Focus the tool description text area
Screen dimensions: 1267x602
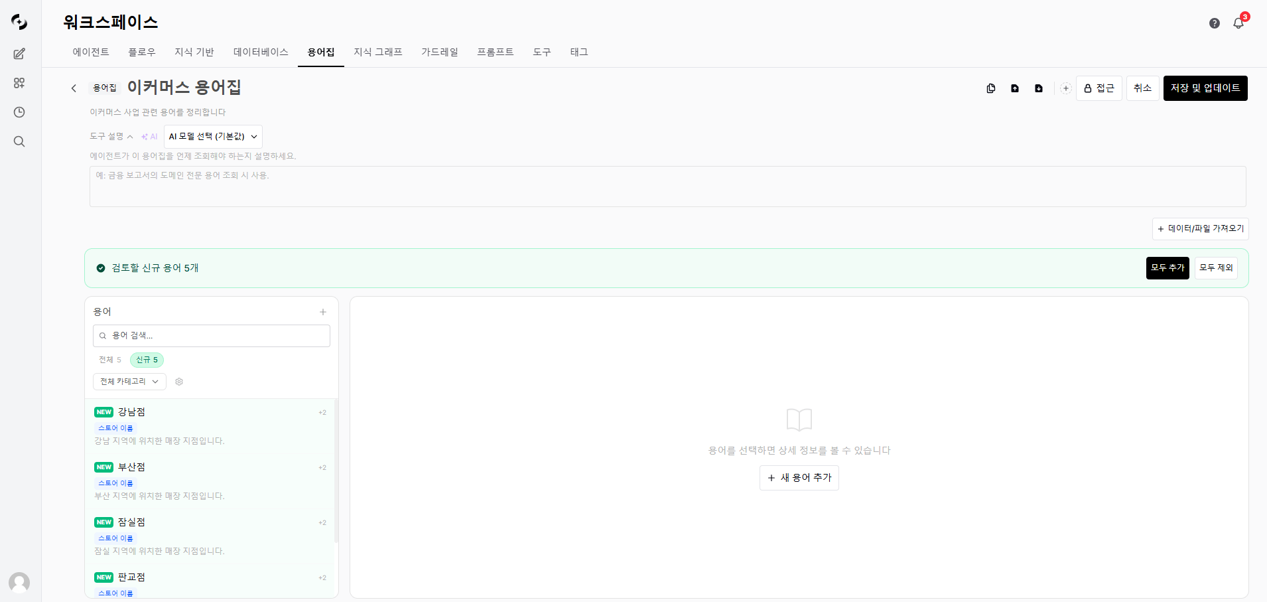point(668,187)
